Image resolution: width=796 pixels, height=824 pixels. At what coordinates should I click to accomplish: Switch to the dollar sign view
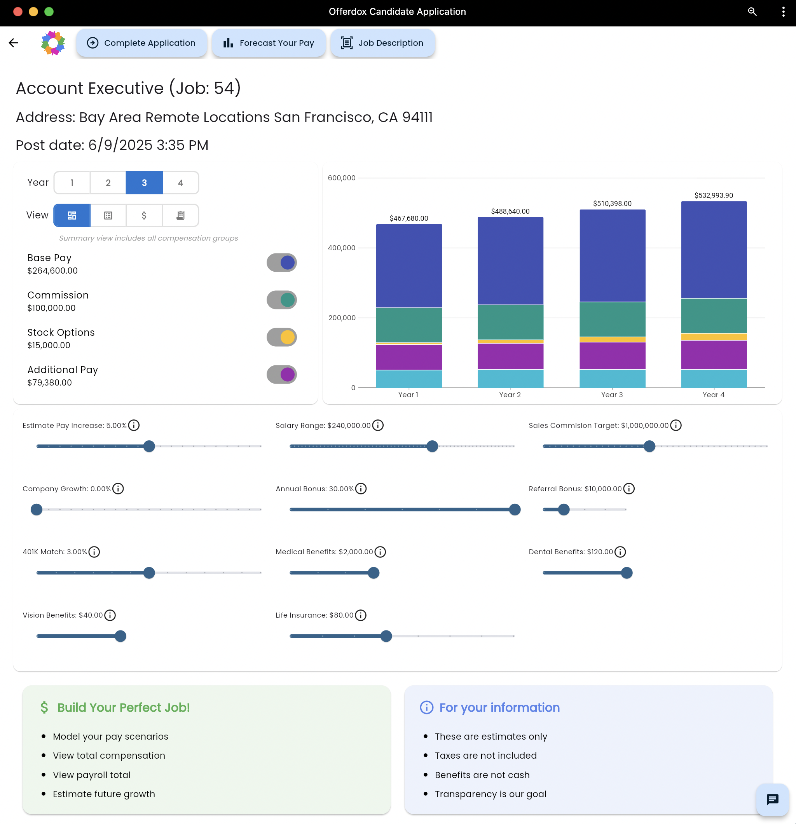(144, 216)
